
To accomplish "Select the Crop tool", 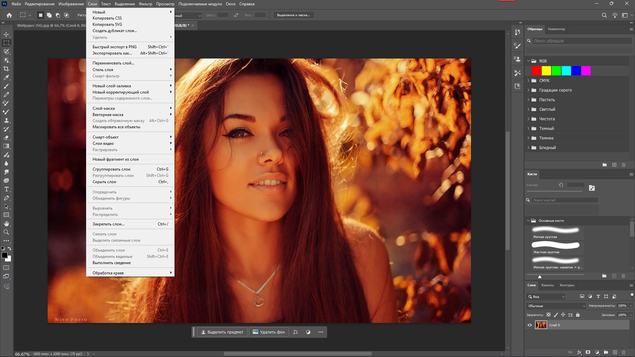I will [x=6, y=69].
